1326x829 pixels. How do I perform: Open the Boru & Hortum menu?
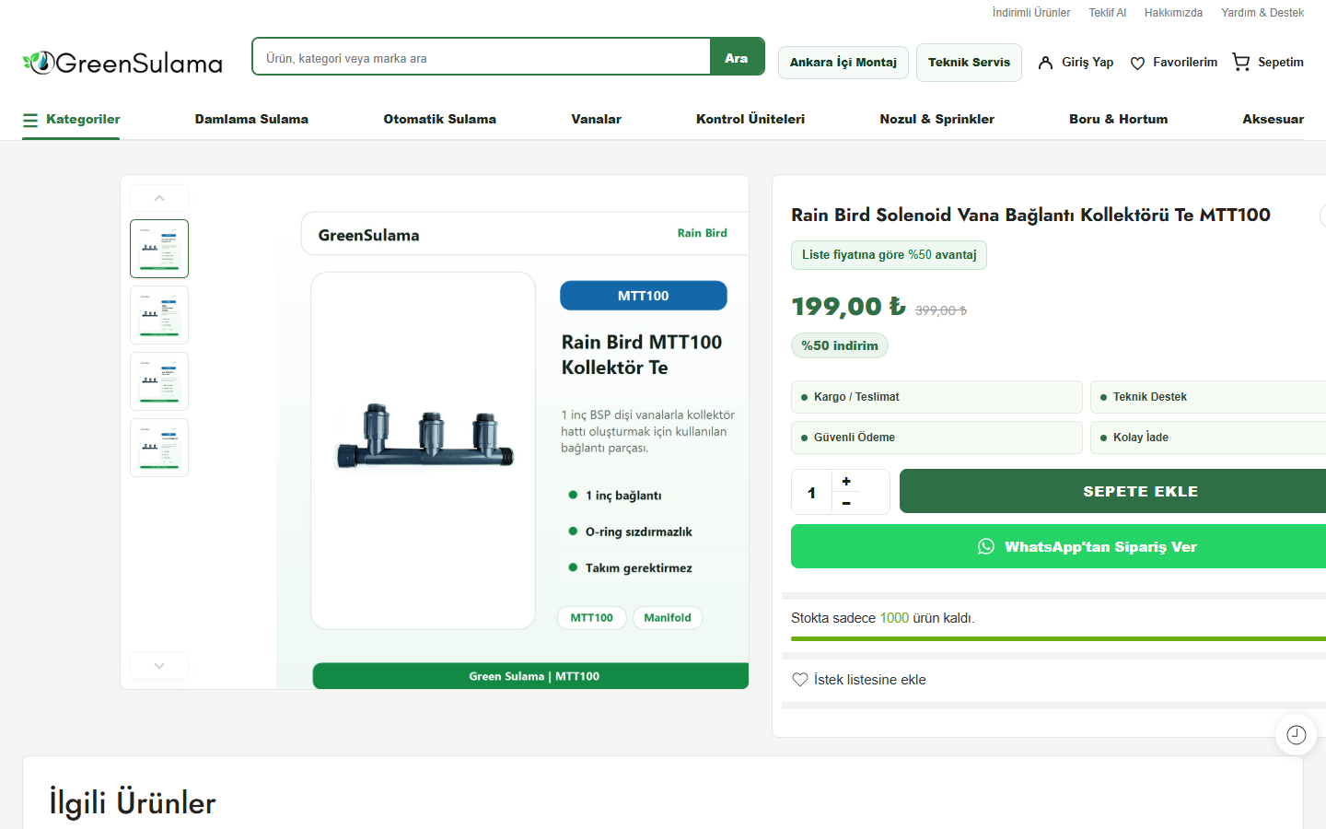[x=1119, y=120]
